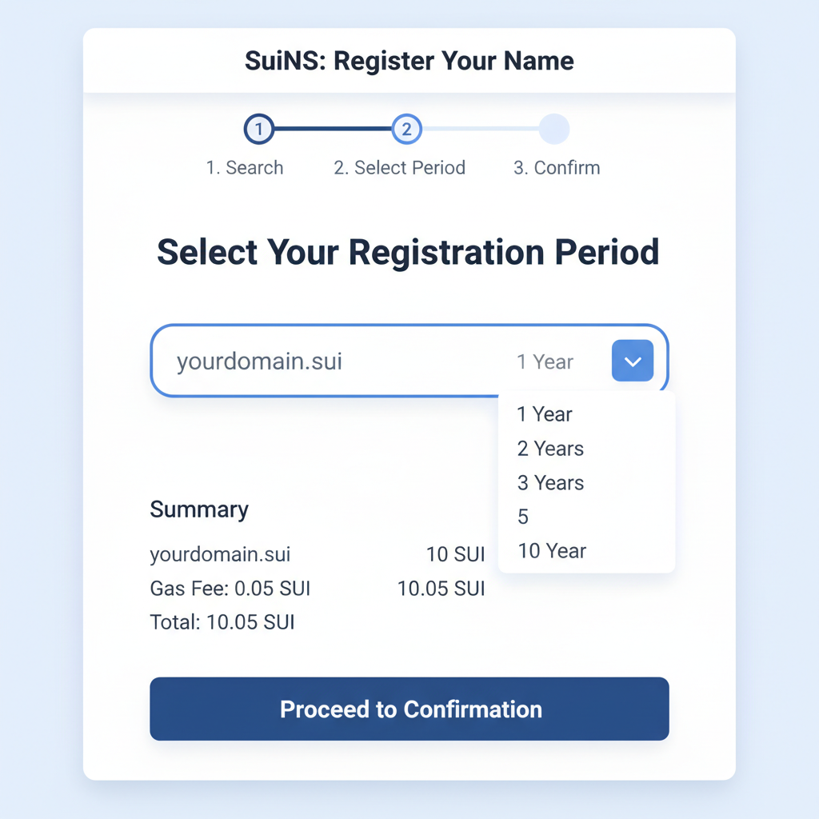Viewport: 819px width, 819px height.
Task: Click the yourdomain.sui input field
Action: click(259, 361)
